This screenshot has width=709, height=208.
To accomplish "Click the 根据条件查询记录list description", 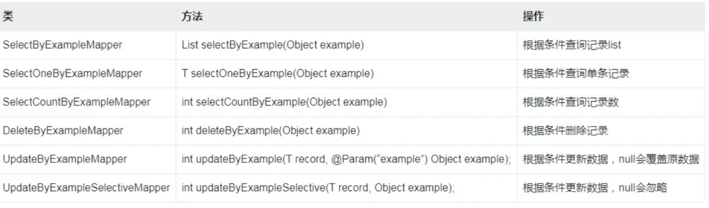I will tap(572, 45).
